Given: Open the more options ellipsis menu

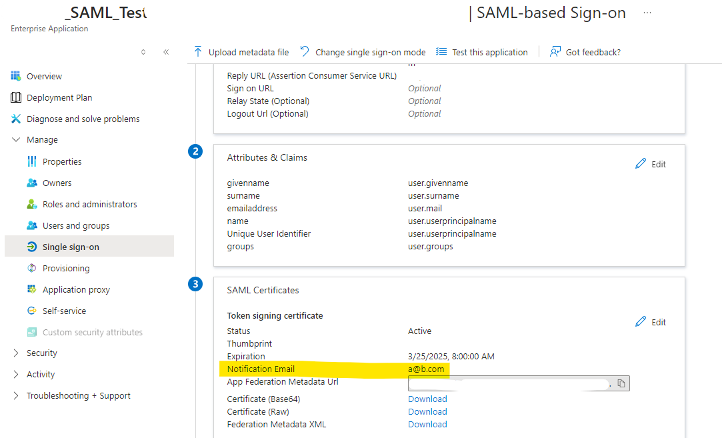Looking at the screenshot, I should [x=647, y=12].
